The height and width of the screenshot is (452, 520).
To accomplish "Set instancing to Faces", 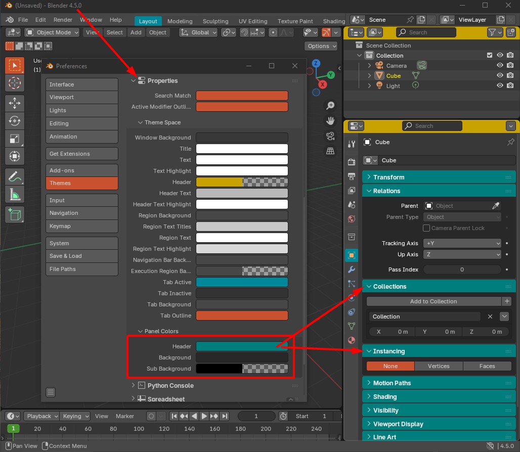I will 487,366.
